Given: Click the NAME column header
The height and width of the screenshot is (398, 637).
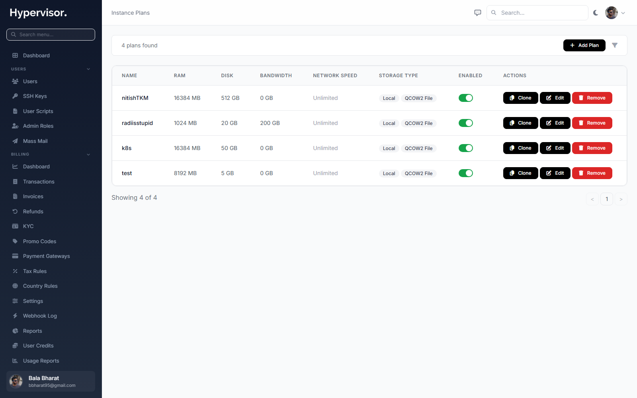Looking at the screenshot, I should 129,76.
